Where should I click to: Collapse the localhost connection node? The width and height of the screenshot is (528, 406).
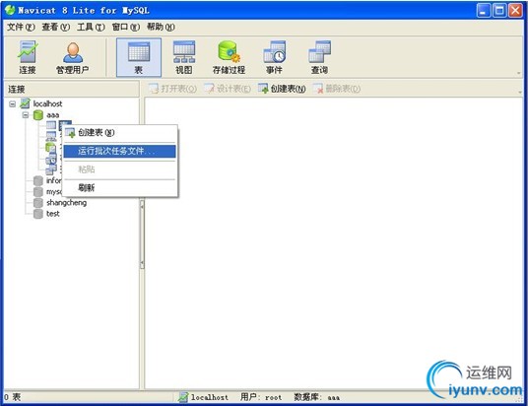pos(13,103)
